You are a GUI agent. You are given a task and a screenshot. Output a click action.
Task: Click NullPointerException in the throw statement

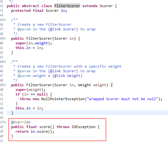63,99
